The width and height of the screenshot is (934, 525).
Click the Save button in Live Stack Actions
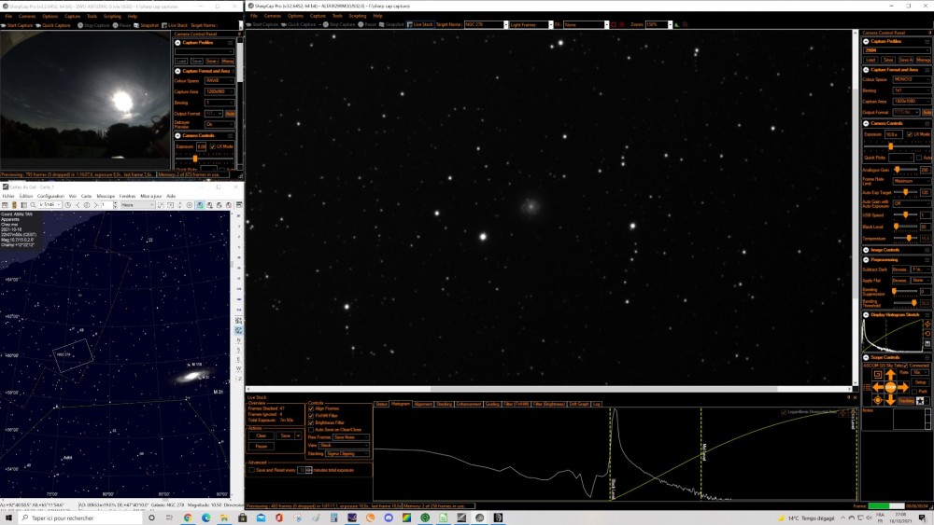285,435
